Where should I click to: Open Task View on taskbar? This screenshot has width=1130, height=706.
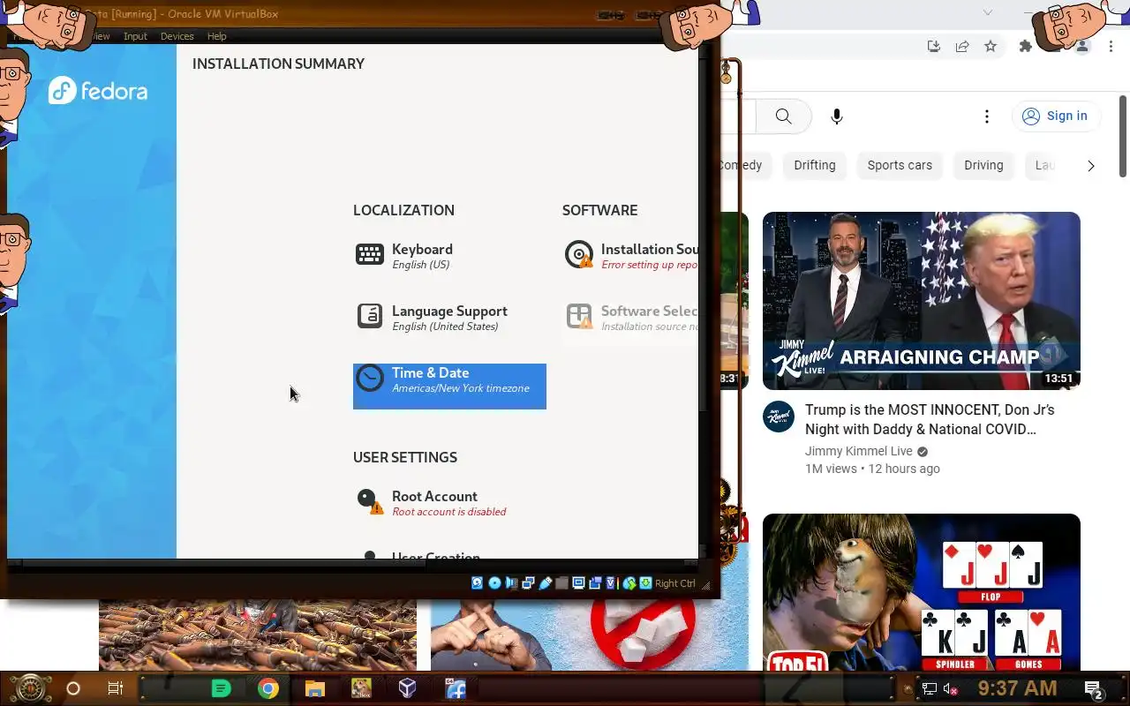point(116,688)
